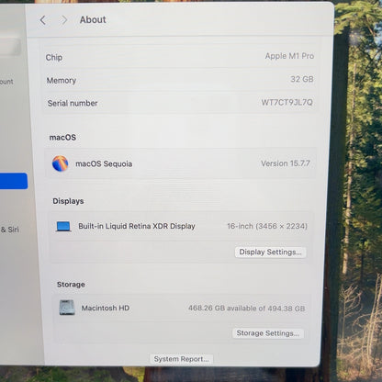Click the Built-in Liquid Retina XDR Display row
382x382 pixels.
click(x=181, y=227)
